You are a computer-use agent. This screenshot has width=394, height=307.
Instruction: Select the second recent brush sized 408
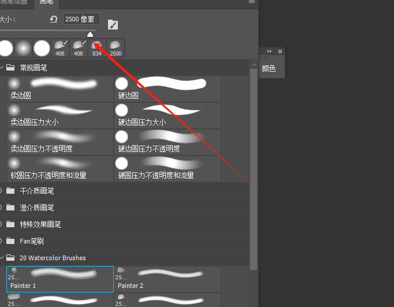point(79,48)
